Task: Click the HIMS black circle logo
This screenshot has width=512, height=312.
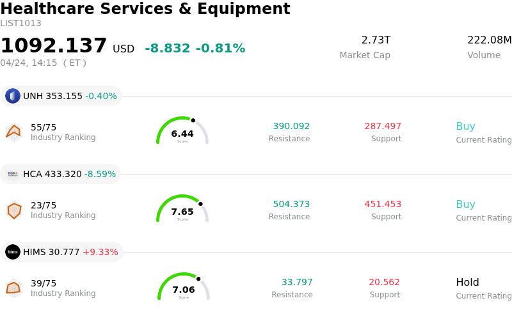Action: pyautogui.click(x=13, y=252)
